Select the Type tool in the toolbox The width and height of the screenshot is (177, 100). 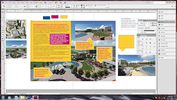click(x=3, y=22)
